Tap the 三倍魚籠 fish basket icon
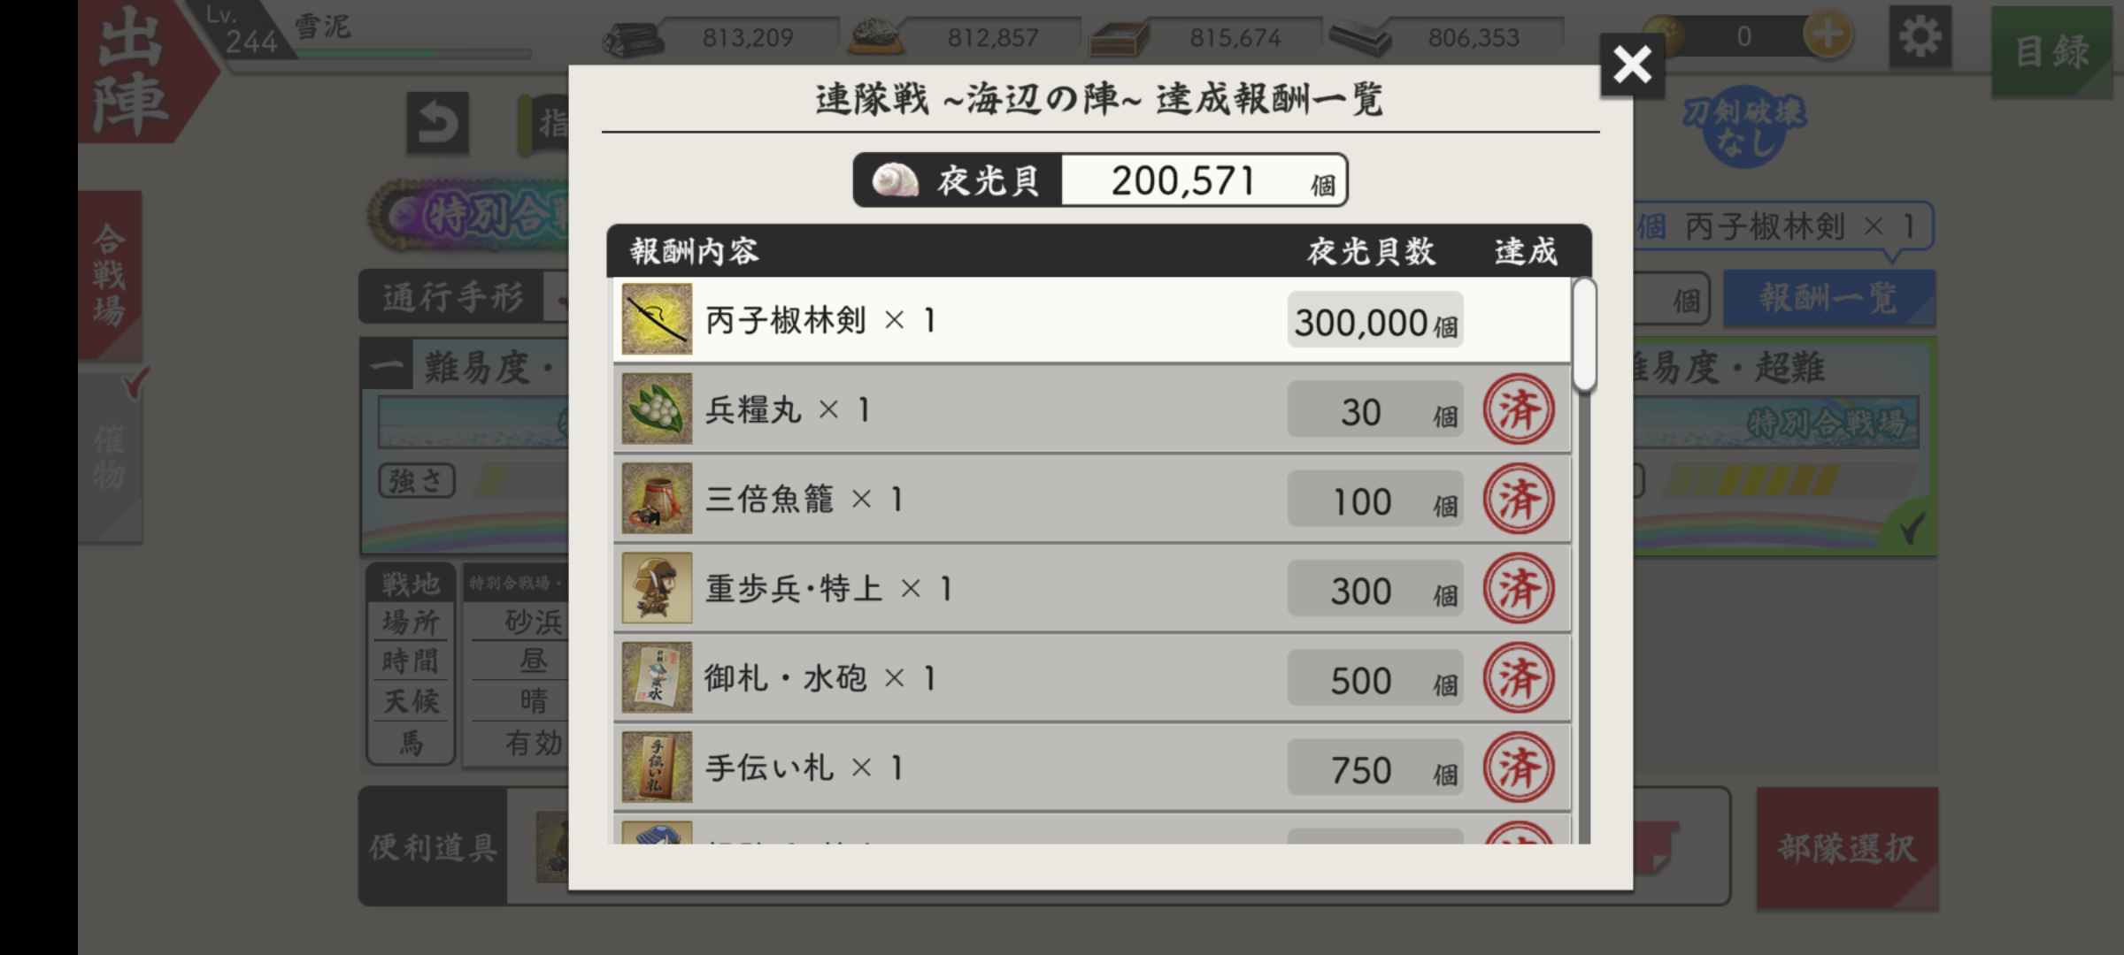The width and height of the screenshot is (2124, 955). pos(657,498)
